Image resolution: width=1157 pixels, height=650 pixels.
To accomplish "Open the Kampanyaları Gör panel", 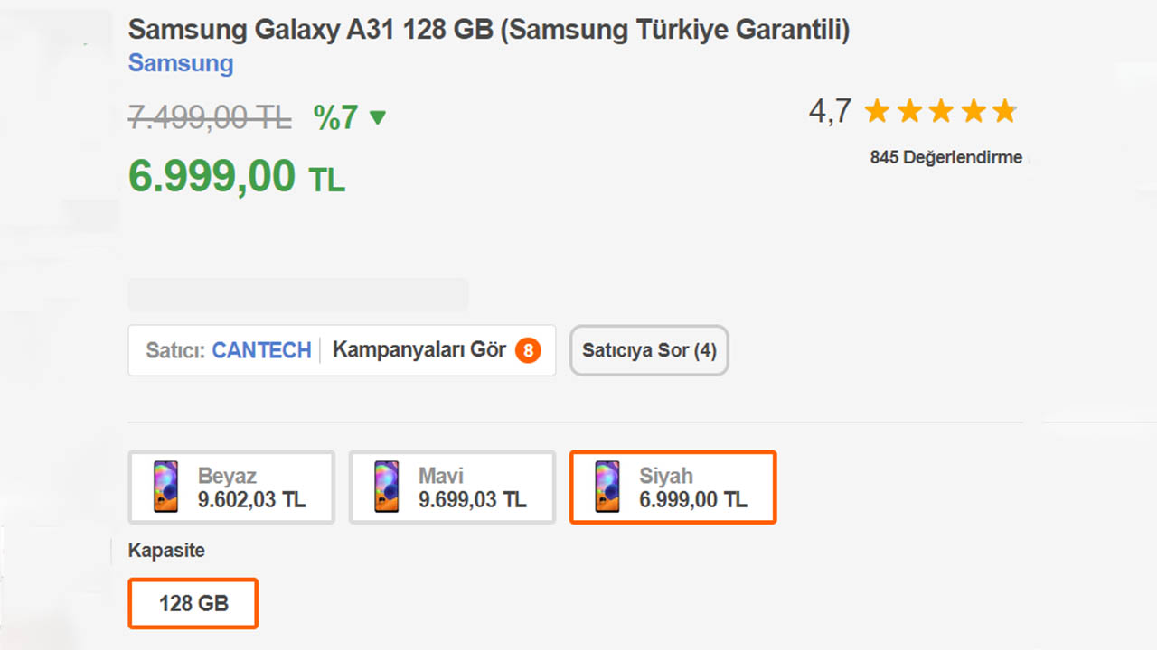I will click(420, 350).
